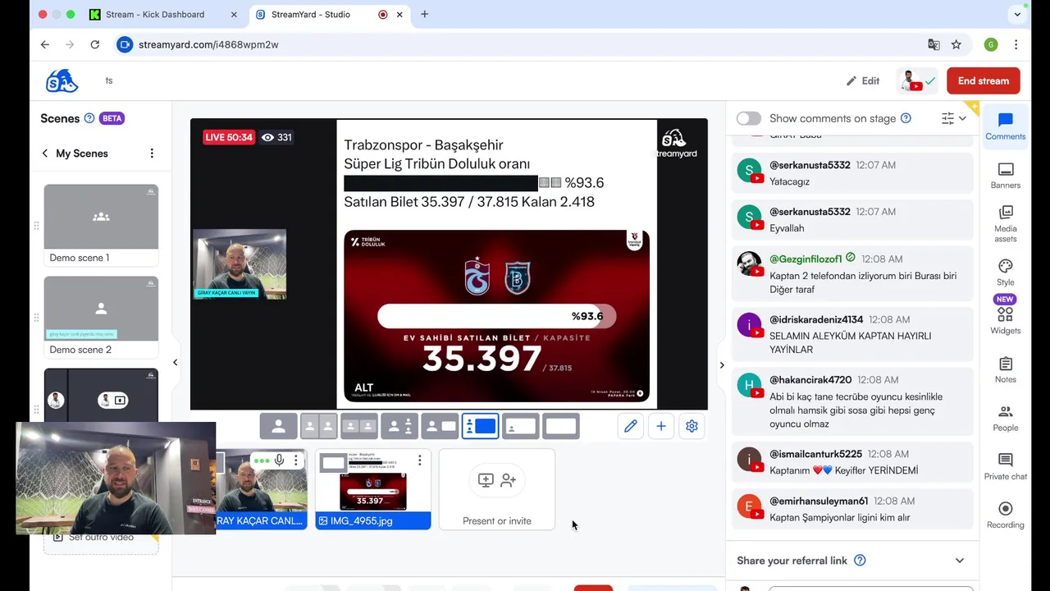Click the StreamYard logo

point(62,80)
